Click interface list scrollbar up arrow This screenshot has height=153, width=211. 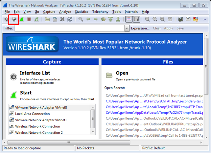click(x=93, y=107)
